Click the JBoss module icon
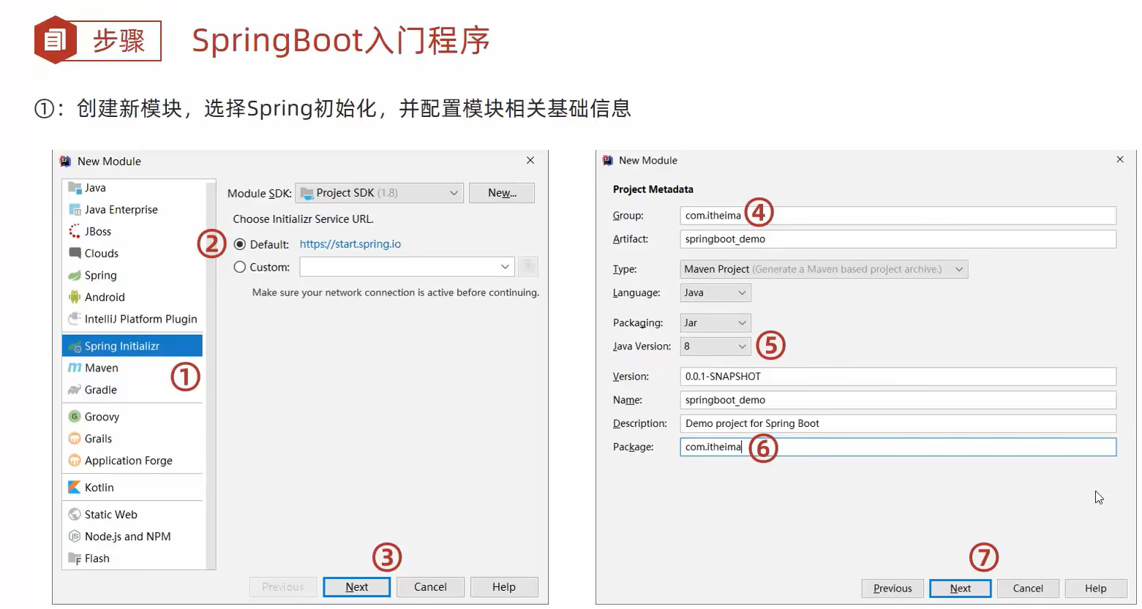1142x609 pixels. pyautogui.click(x=75, y=231)
